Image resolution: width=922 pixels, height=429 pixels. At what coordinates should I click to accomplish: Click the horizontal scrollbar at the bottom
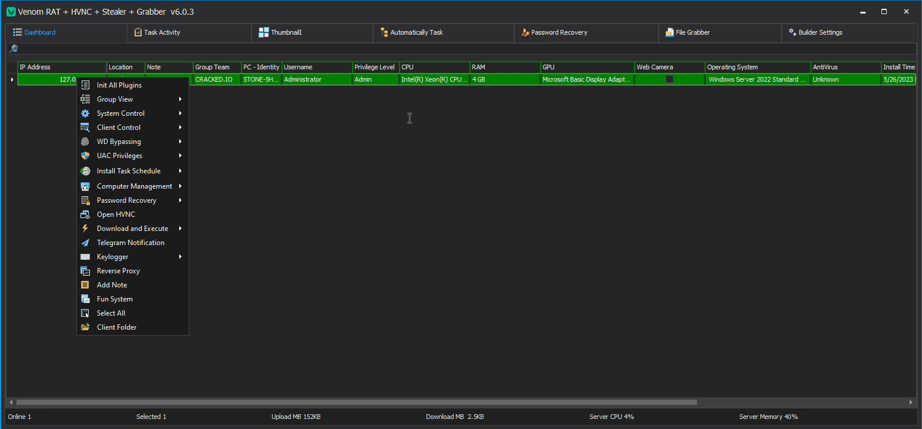tap(356, 403)
